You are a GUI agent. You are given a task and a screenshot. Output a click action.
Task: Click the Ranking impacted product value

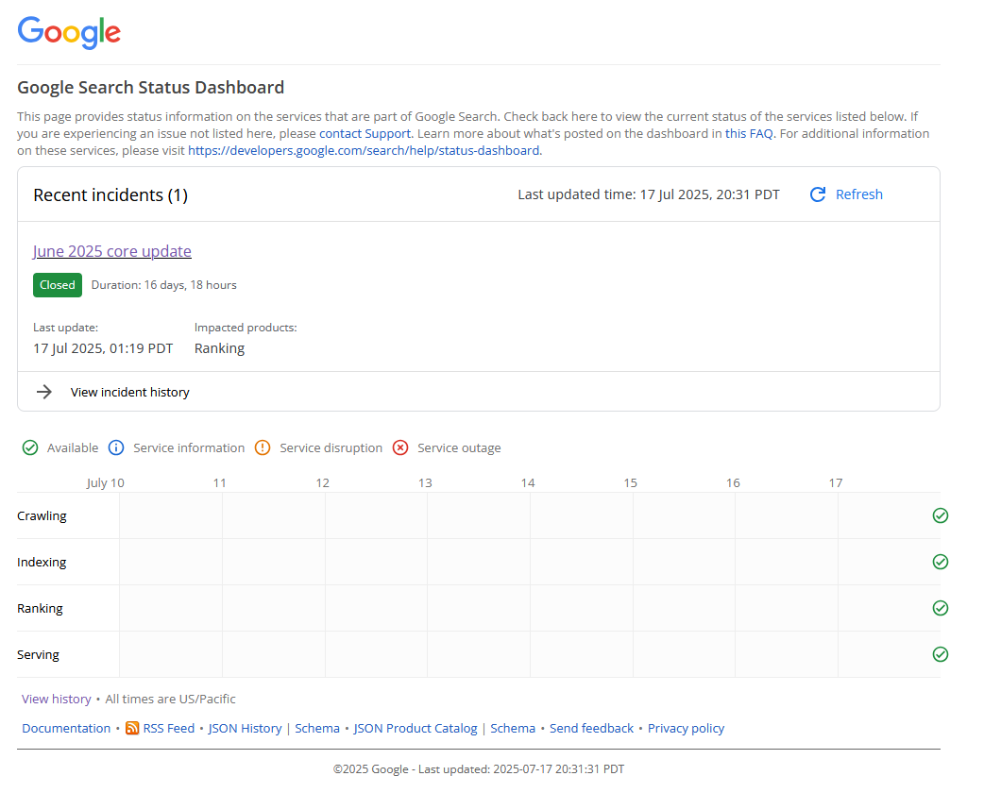(x=219, y=348)
